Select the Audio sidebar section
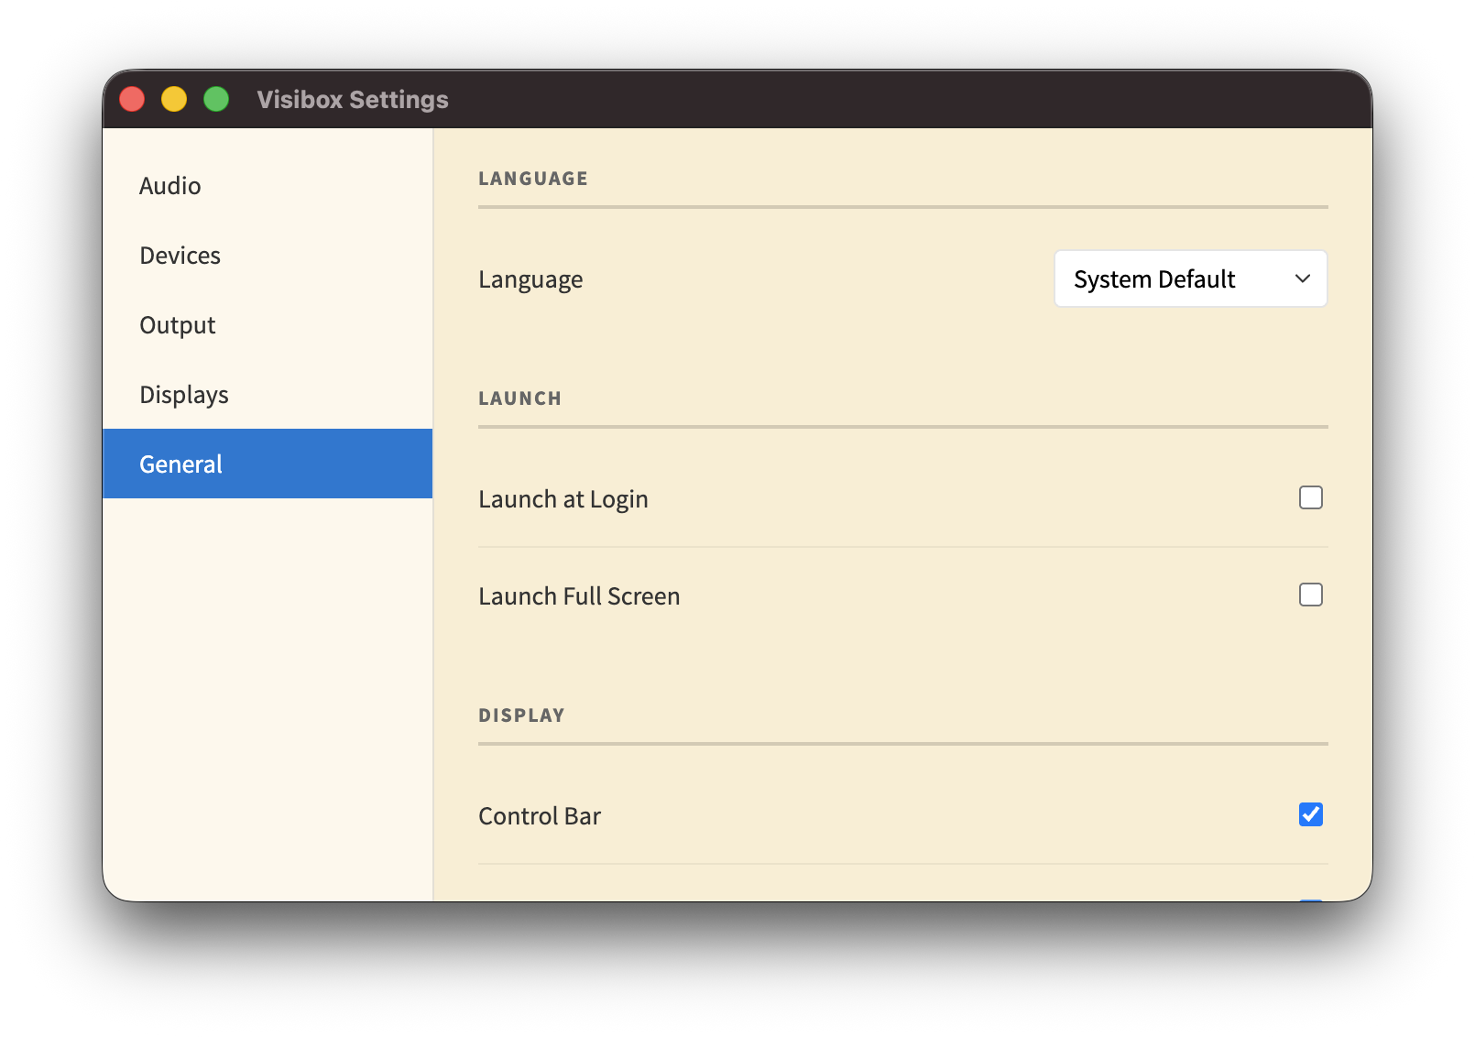 tap(169, 186)
